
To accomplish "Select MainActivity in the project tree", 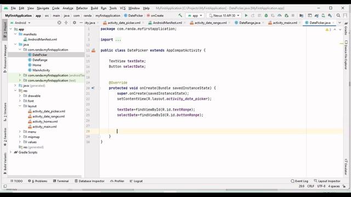I will tap(41, 70).
